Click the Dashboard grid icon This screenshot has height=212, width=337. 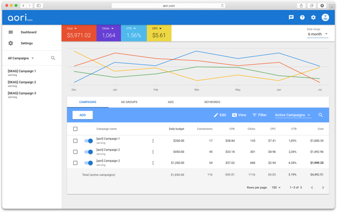pyautogui.click(x=11, y=32)
